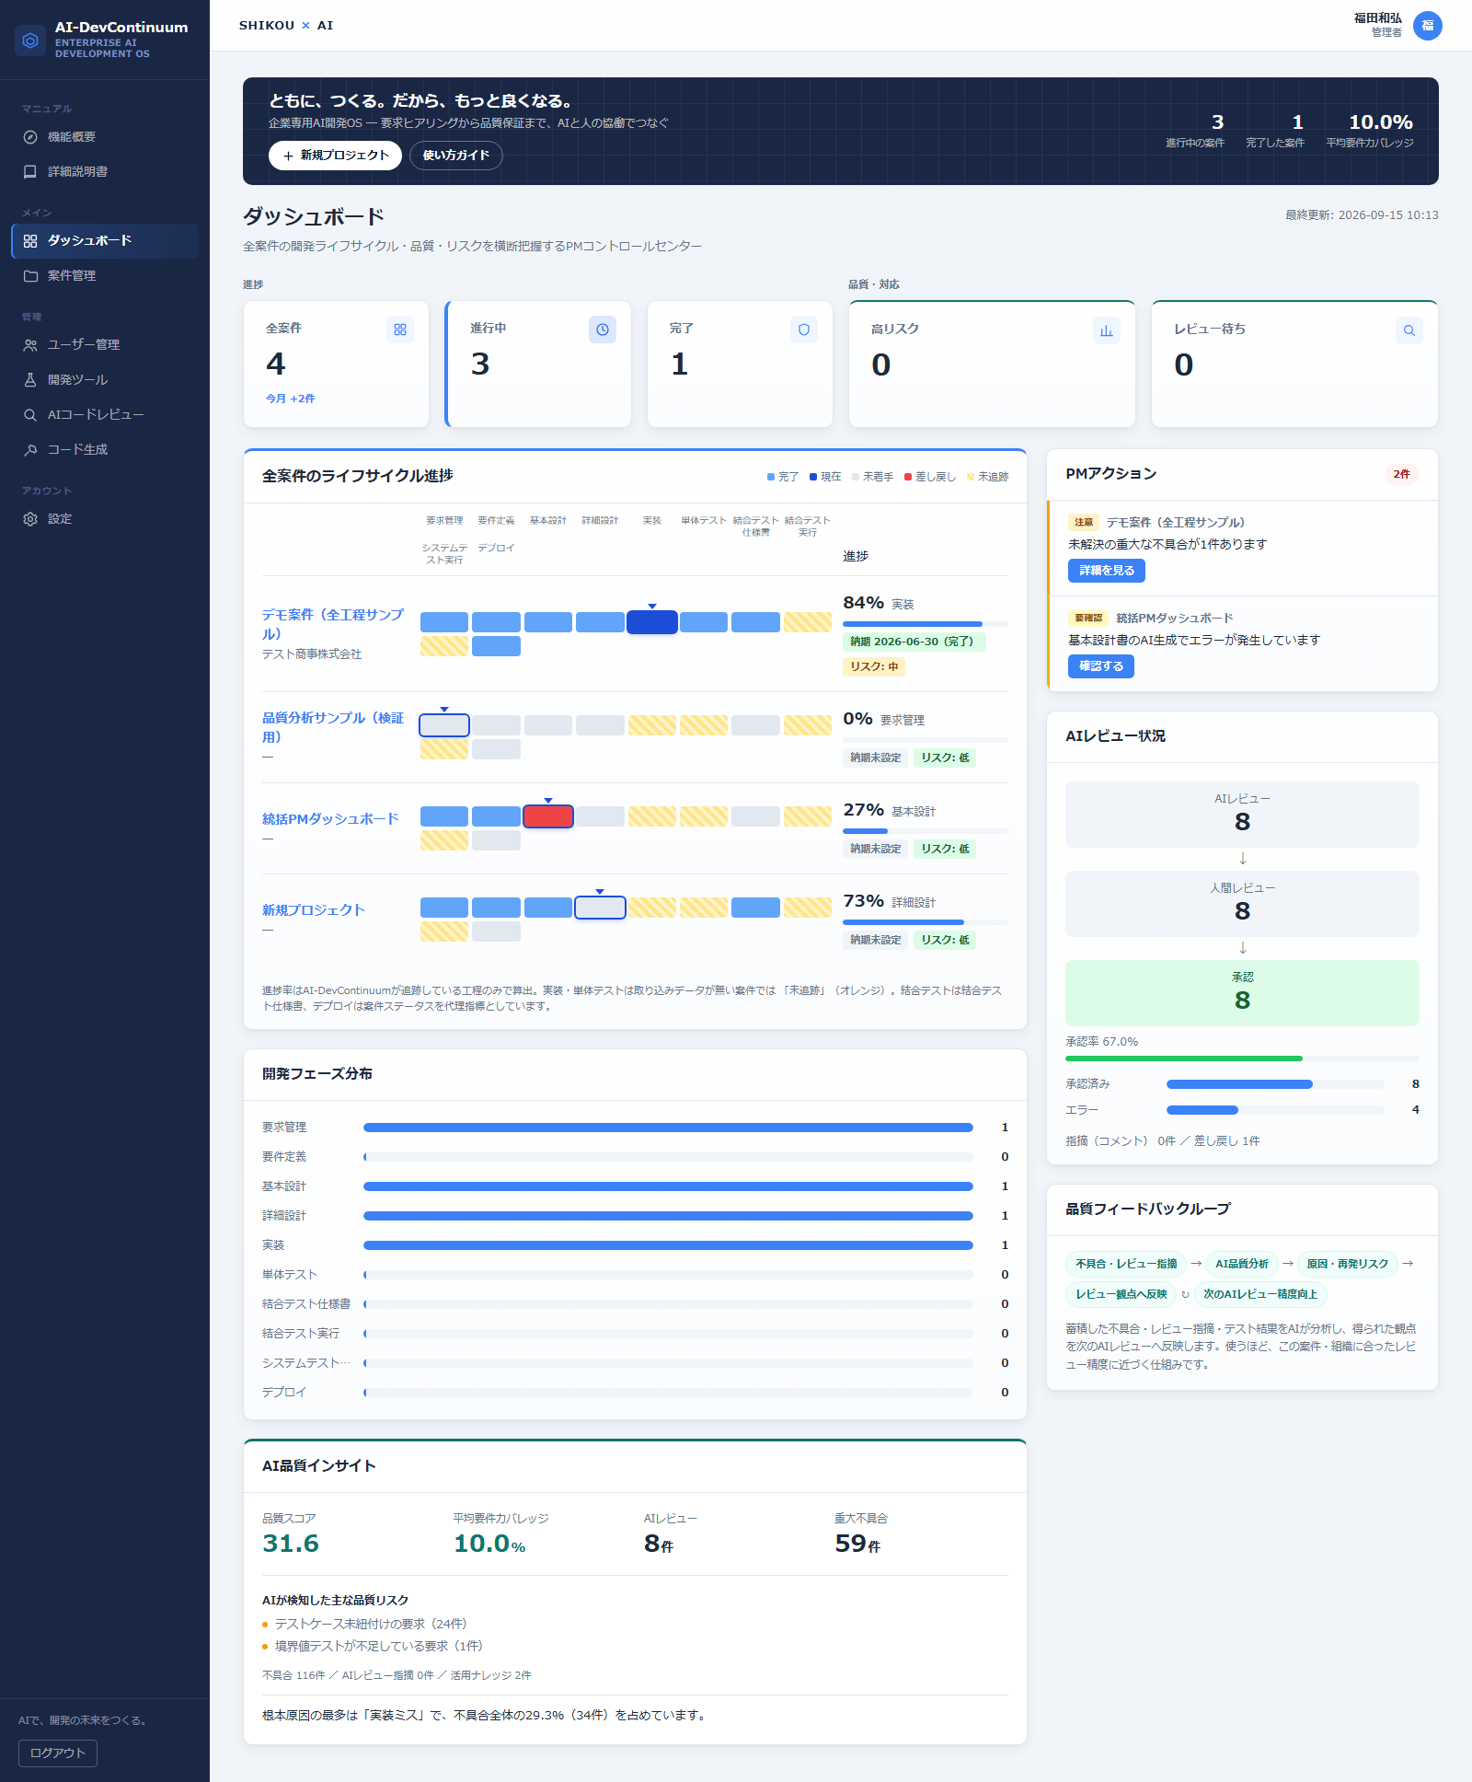Open 機能概要 compass icon in sidebar
The height and width of the screenshot is (1782, 1472).
pyautogui.click(x=30, y=137)
